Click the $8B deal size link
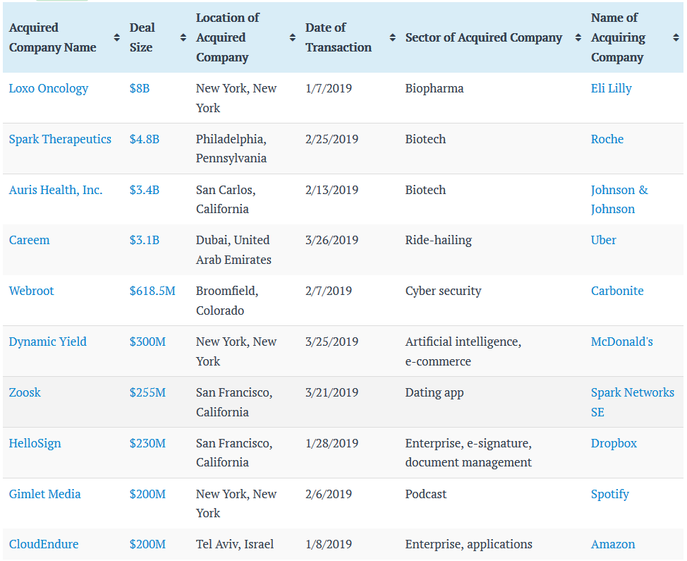The height and width of the screenshot is (561, 687). tap(140, 88)
